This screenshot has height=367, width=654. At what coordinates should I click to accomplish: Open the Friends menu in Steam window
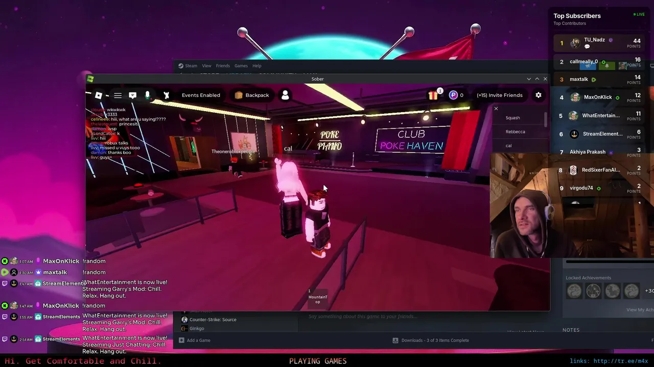pyautogui.click(x=223, y=66)
